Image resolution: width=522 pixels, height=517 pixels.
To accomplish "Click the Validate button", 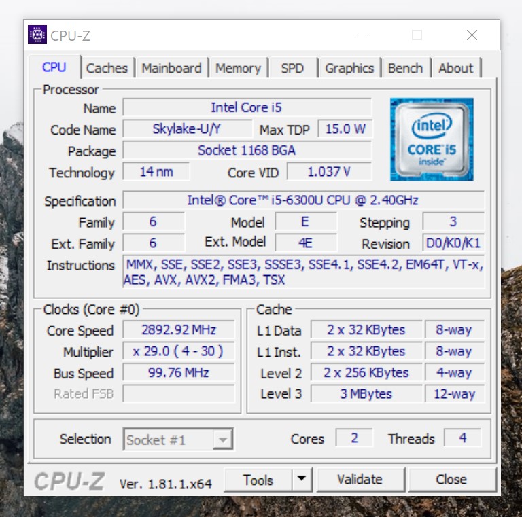I will (x=360, y=480).
